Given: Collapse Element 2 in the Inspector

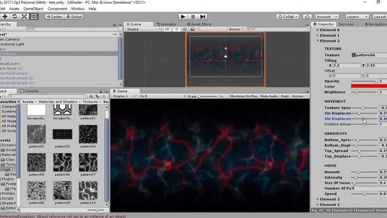Looking at the screenshot, I should 317,41.
